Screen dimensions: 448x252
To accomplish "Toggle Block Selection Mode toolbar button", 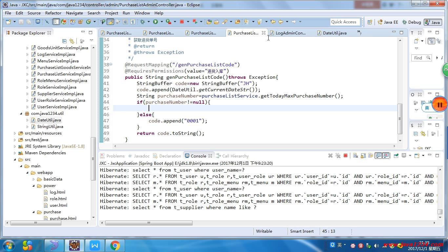I will click(125, 22).
